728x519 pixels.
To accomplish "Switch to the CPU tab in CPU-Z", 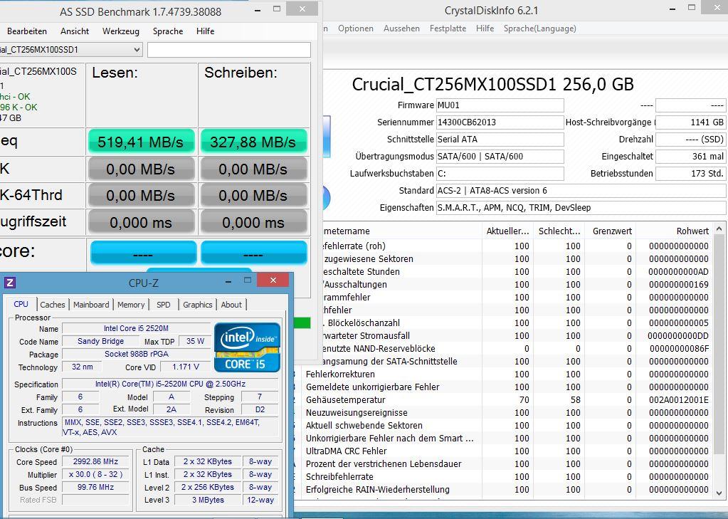I will (x=21, y=304).
